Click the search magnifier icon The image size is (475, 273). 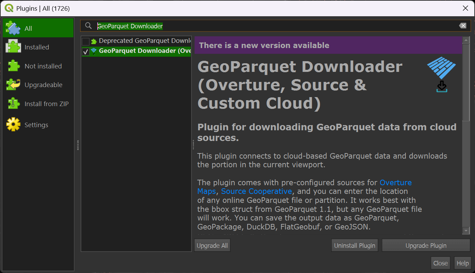click(89, 26)
